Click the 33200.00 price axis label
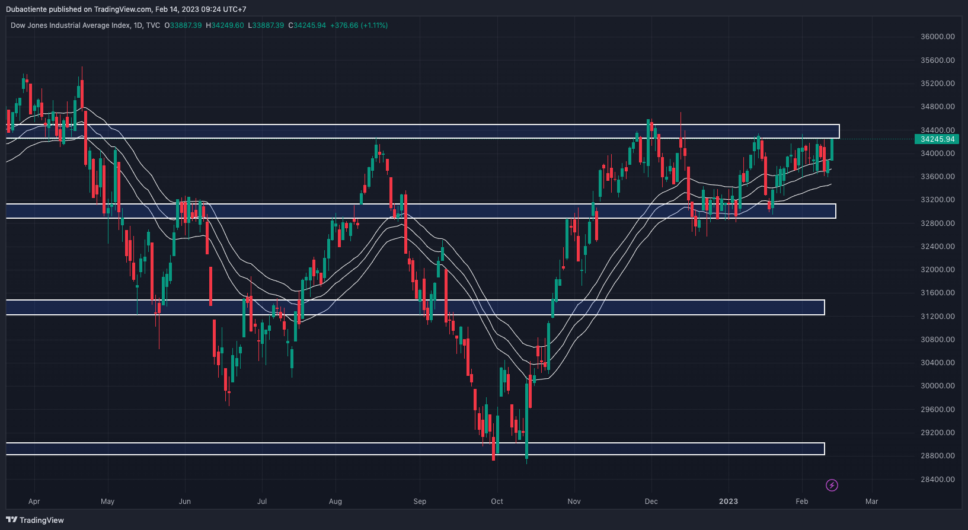The image size is (968, 530). pyautogui.click(x=937, y=200)
